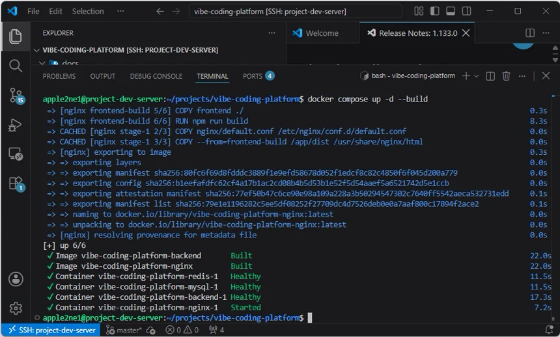Click the terminal scrollbar

tap(553, 207)
